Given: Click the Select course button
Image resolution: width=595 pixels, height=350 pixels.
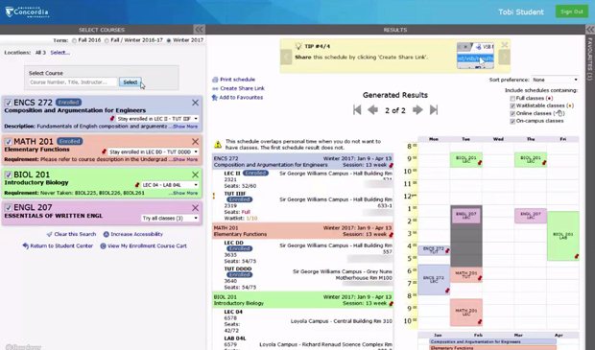Looking at the screenshot, I should point(131,82).
